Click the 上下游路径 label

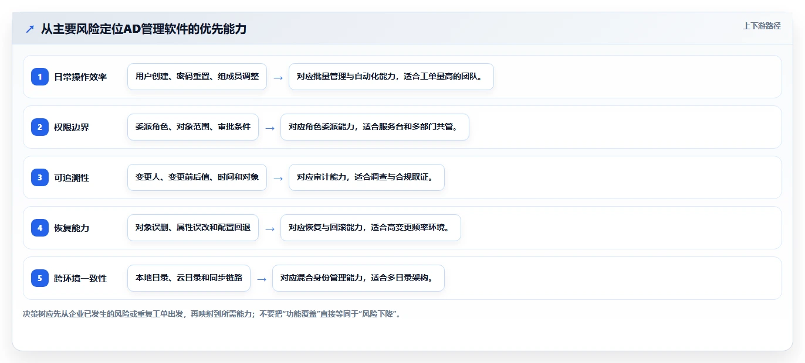click(762, 26)
